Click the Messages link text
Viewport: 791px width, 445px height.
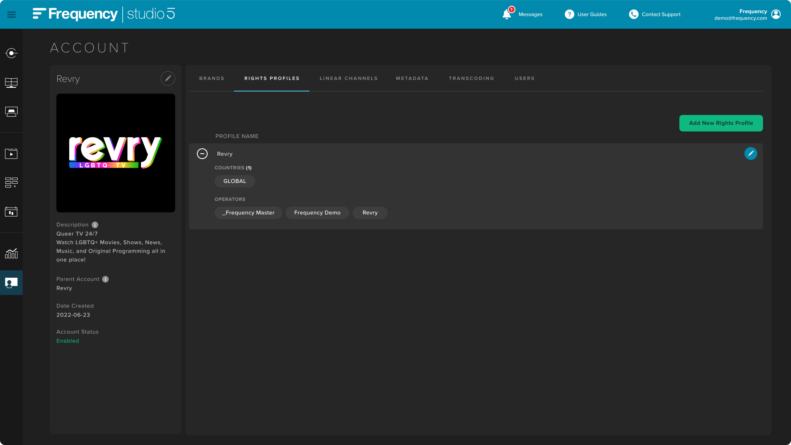click(x=530, y=14)
